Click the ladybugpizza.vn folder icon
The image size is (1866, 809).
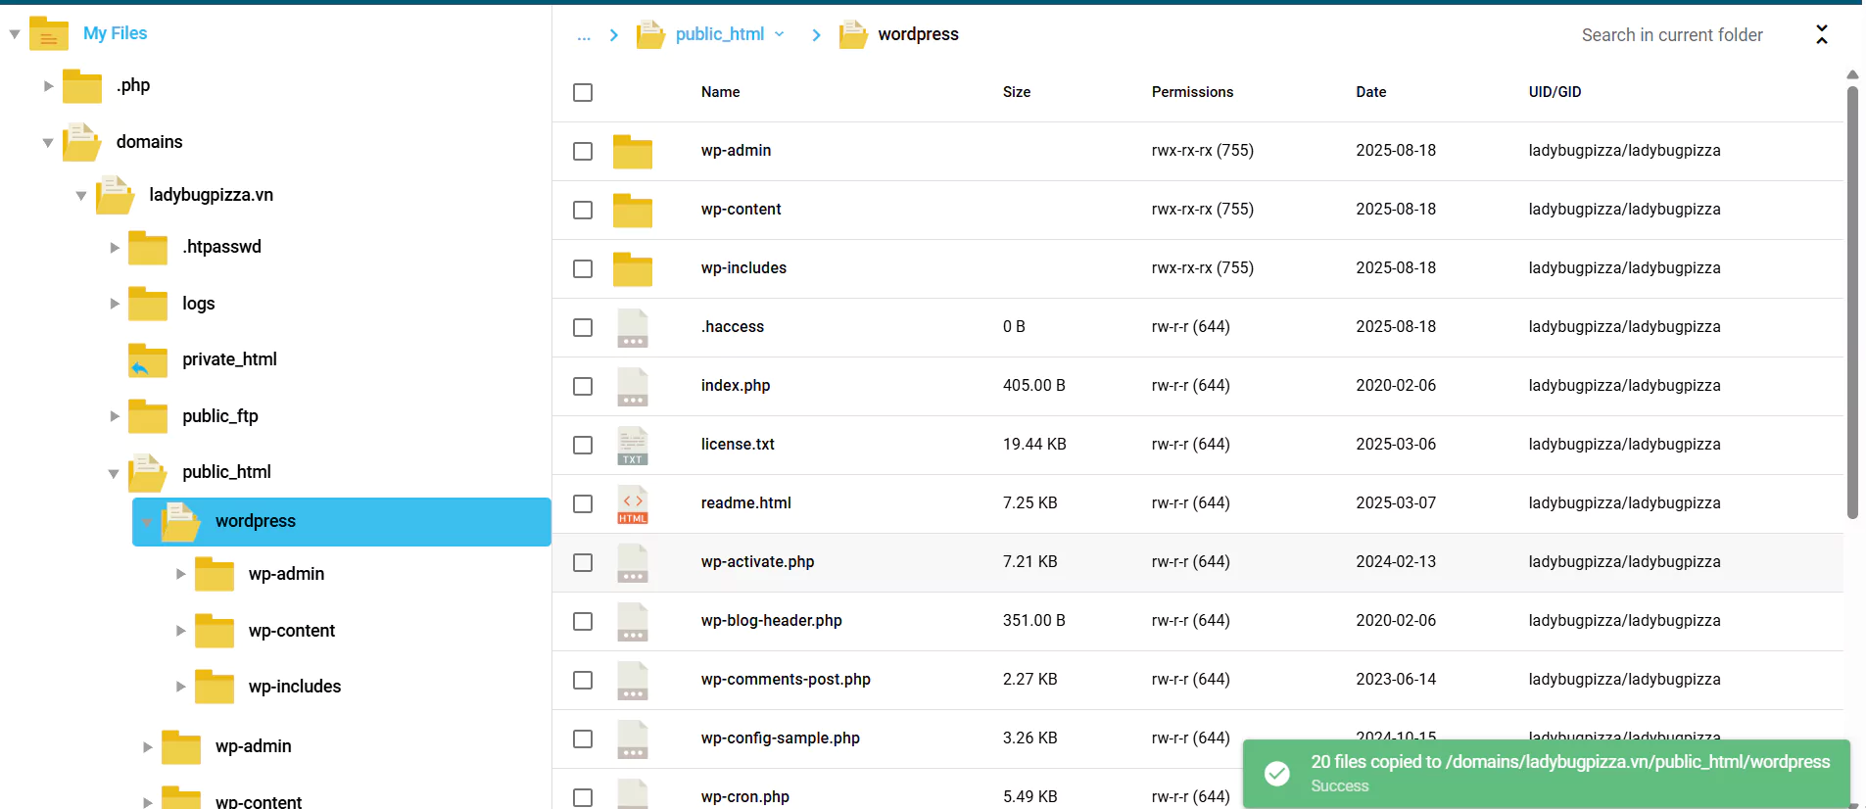coord(116,195)
